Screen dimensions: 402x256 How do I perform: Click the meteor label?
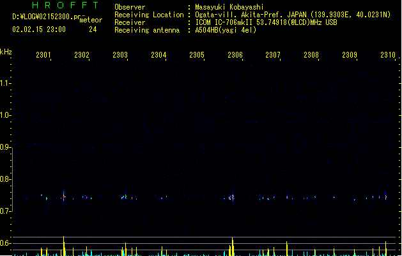pos(91,20)
